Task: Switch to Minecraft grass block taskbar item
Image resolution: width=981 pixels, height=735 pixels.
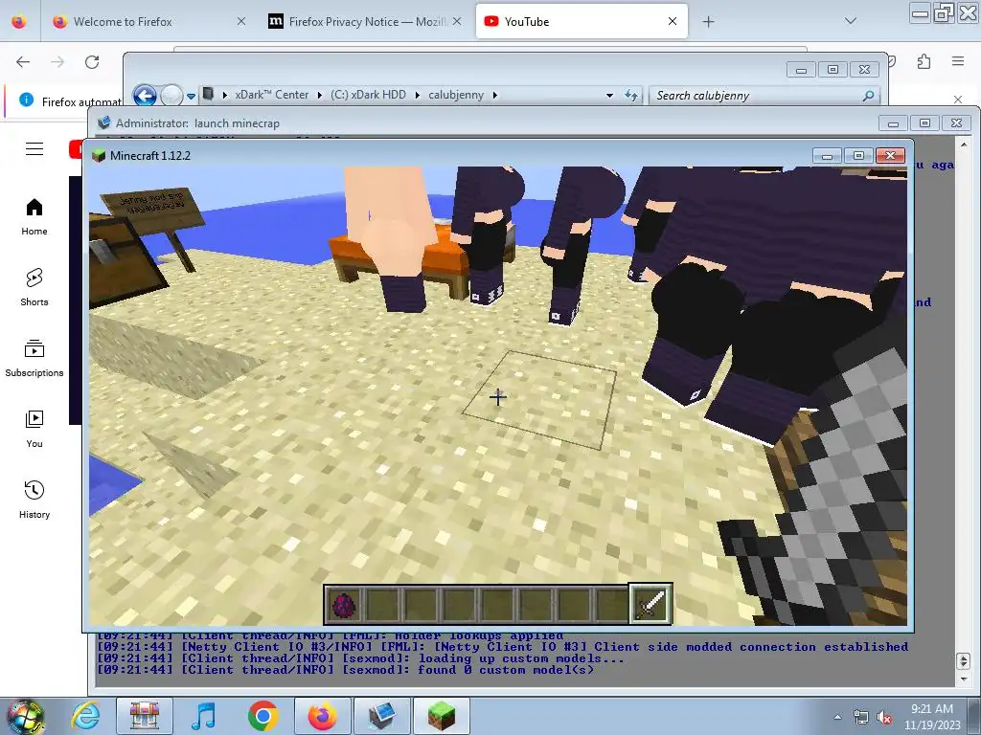Action: (441, 716)
